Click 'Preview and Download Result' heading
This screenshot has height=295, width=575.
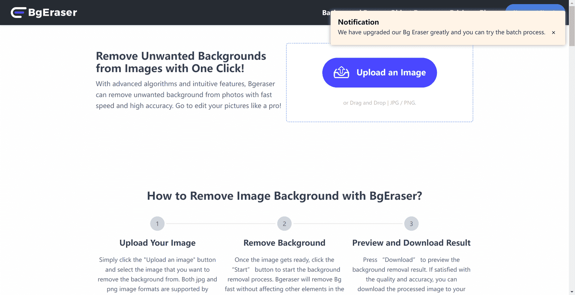pyautogui.click(x=411, y=243)
